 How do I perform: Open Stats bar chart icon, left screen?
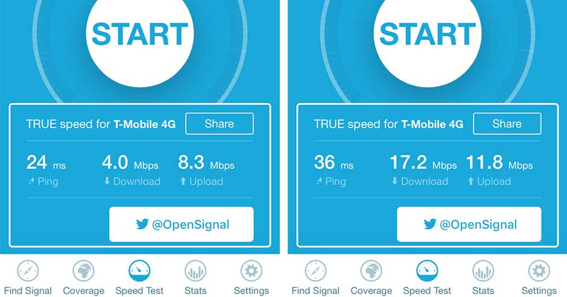(x=195, y=271)
